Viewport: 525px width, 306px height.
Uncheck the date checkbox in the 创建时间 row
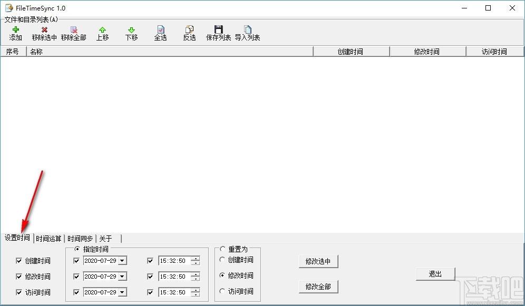[76, 261]
